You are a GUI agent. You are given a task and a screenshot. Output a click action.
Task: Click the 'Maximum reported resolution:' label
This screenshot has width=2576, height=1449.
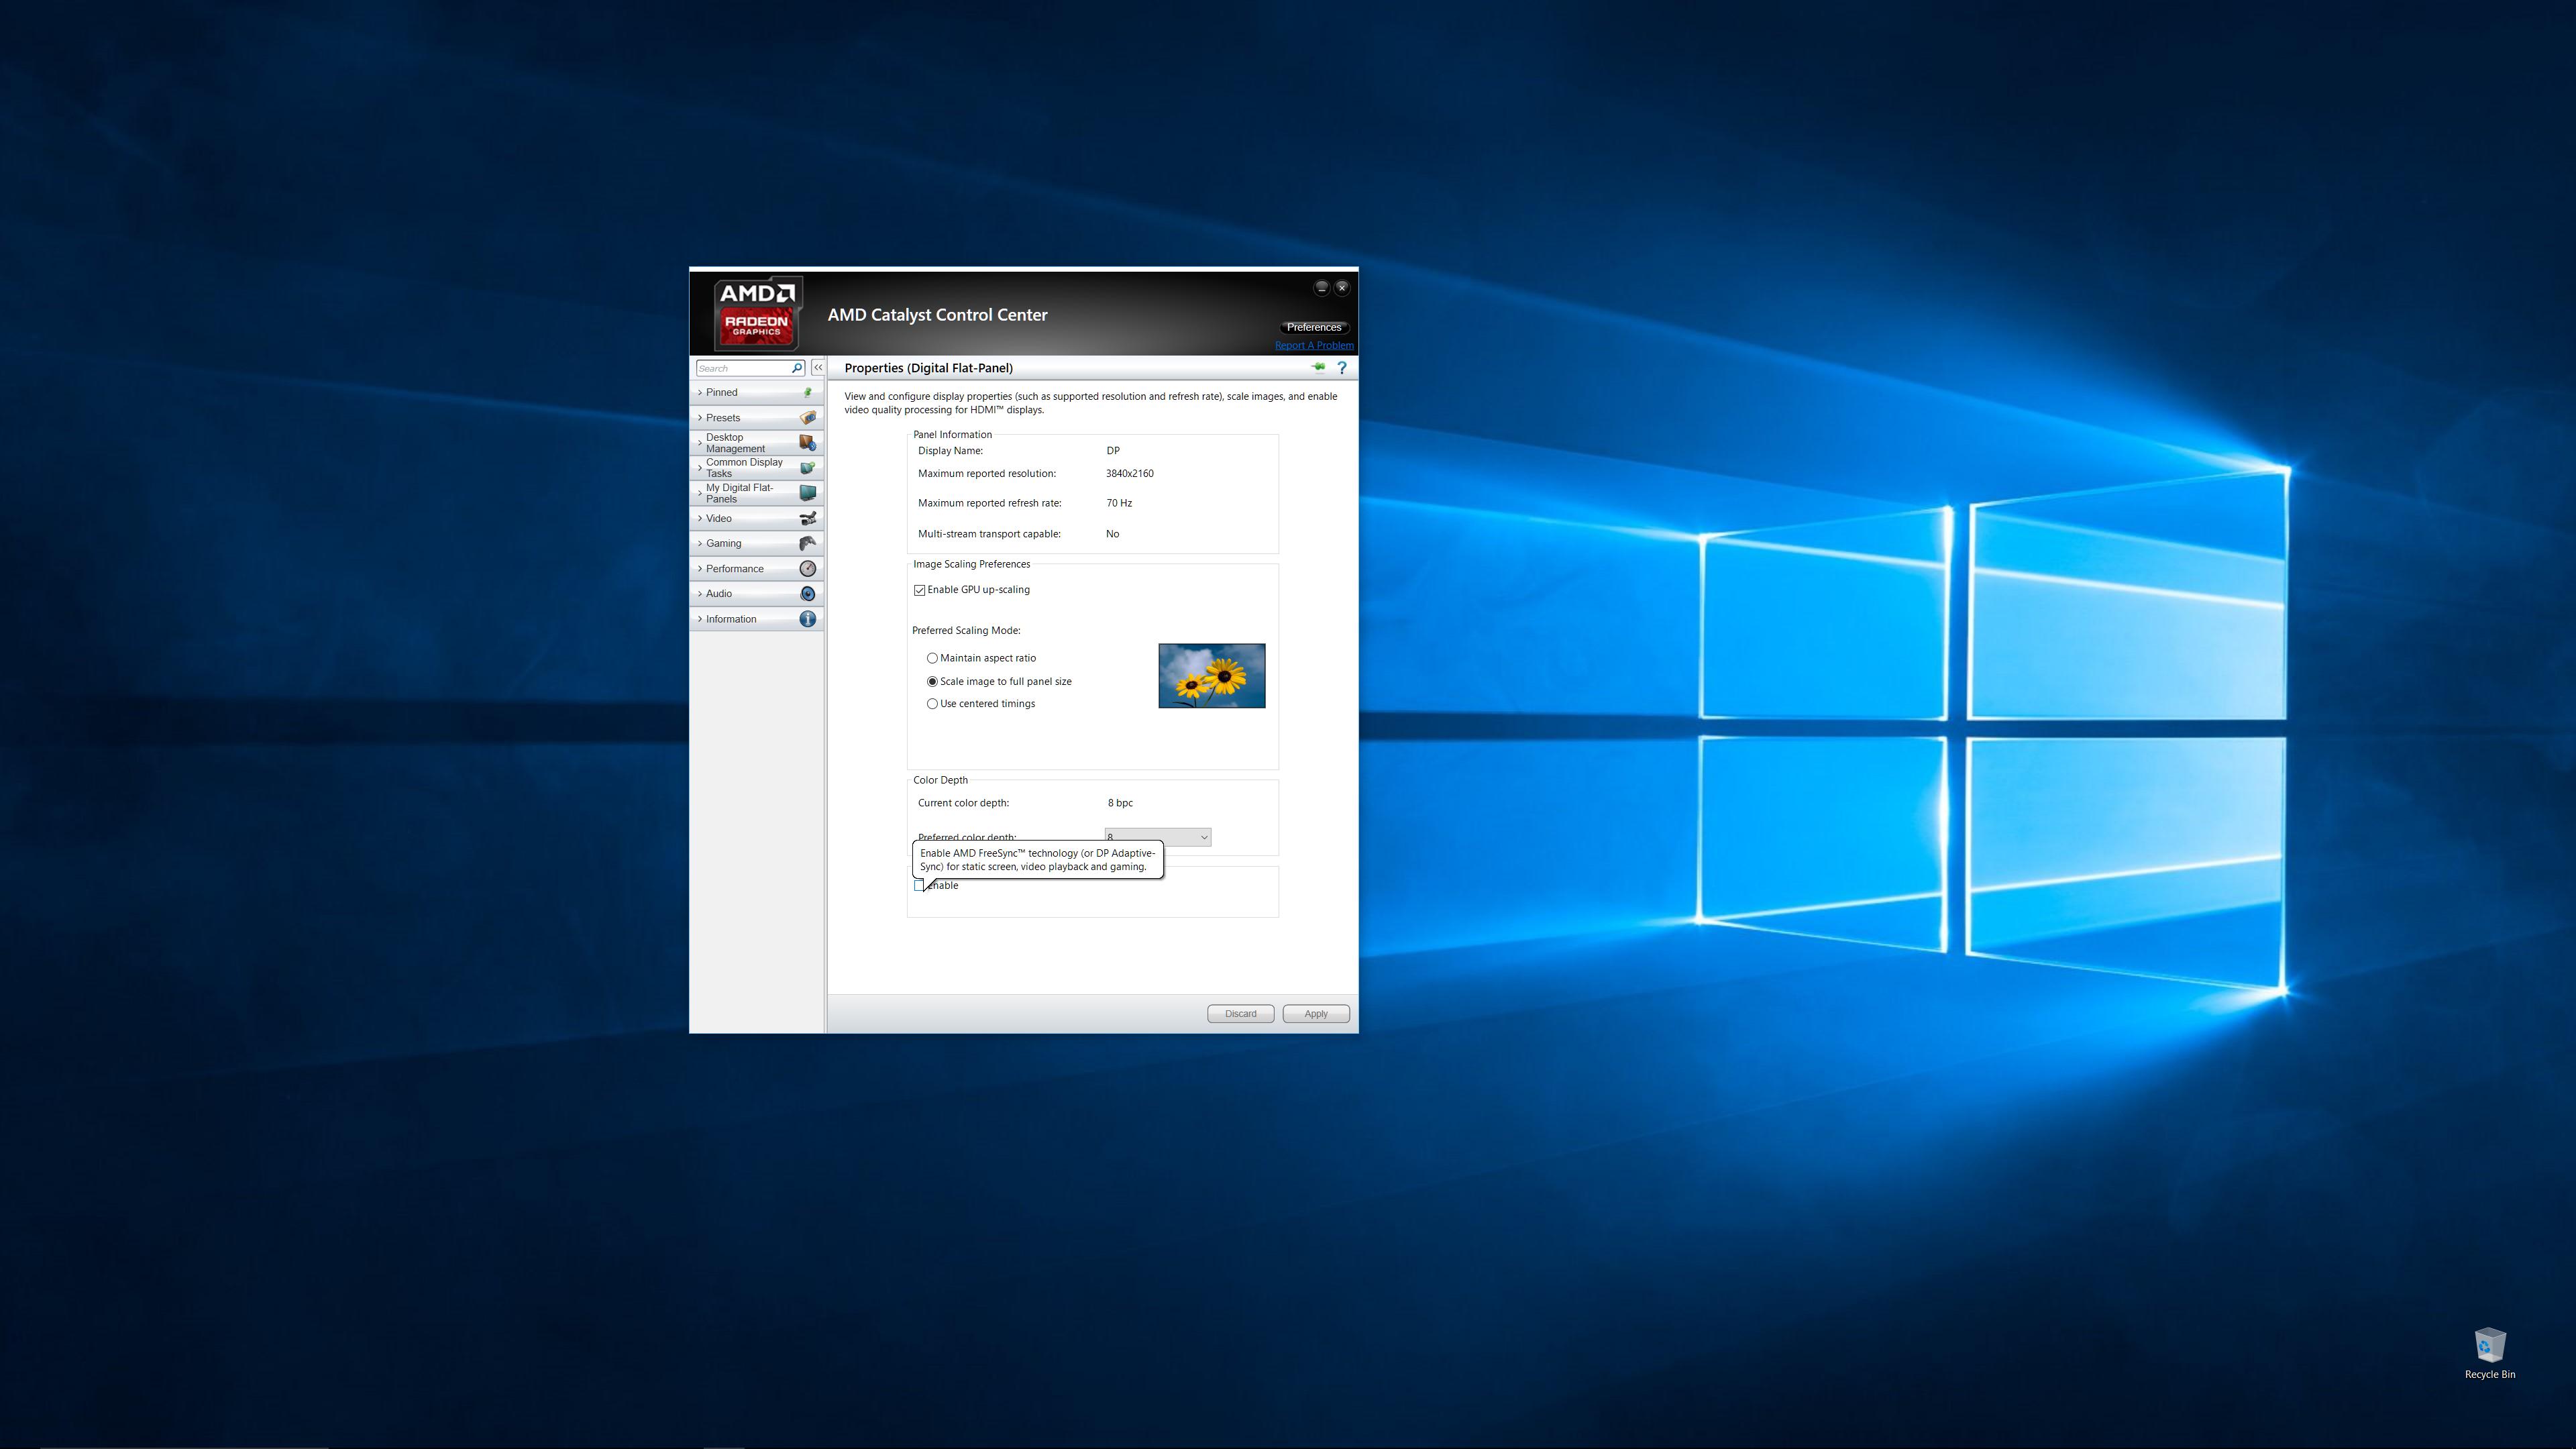987,474
